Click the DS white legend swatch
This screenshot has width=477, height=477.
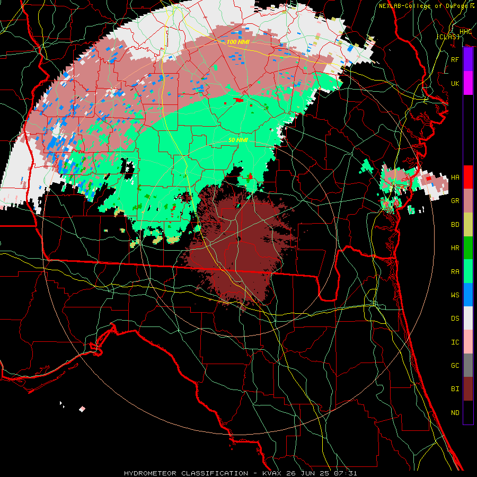coord(468,318)
